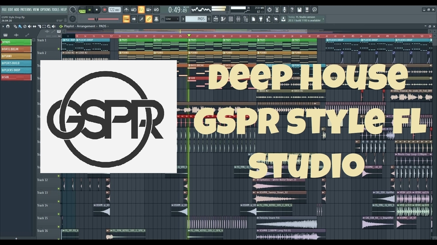
Task: Open the Mixer icon
Action: click(x=238, y=19)
